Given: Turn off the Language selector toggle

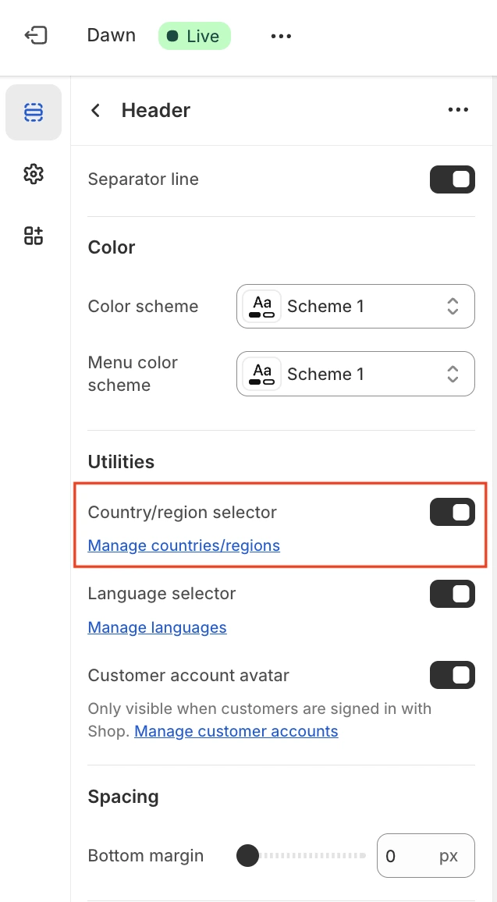Looking at the screenshot, I should coord(452,594).
